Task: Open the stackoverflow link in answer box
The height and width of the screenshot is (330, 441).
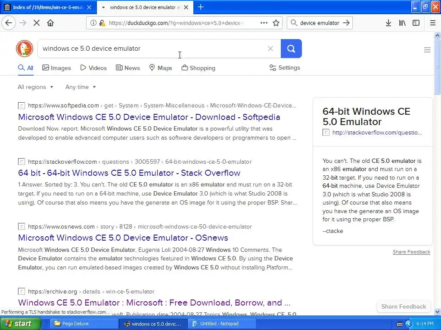Action: (x=377, y=132)
